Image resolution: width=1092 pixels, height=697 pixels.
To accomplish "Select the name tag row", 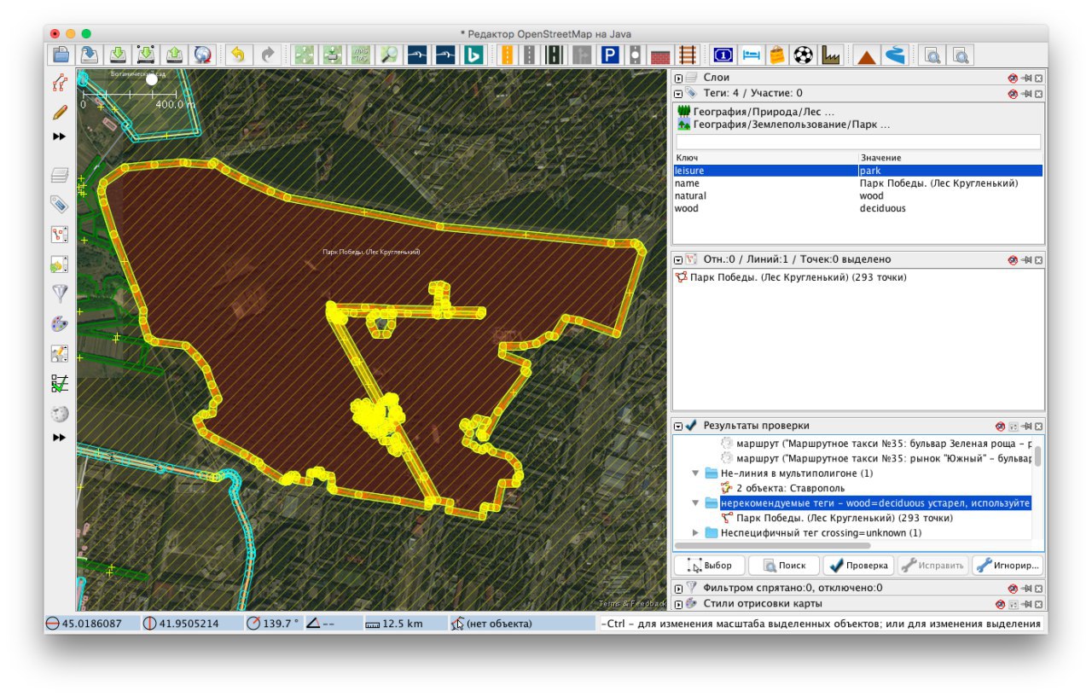I will tap(858, 183).
